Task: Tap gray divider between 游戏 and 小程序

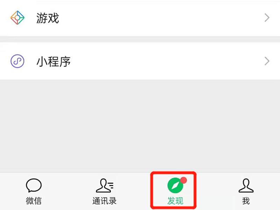Action: (x=140, y=39)
